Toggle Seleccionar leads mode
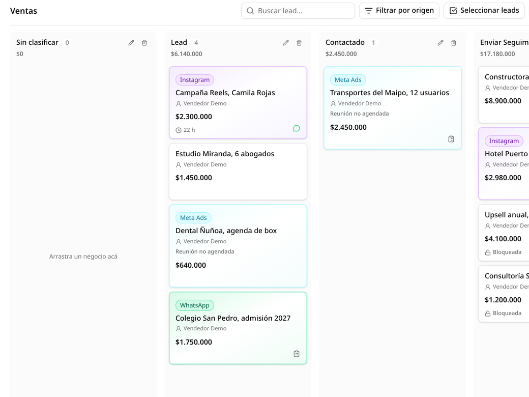529x397 pixels. point(484,11)
